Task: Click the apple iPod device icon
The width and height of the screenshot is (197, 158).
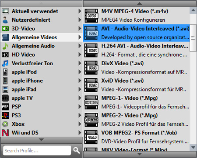Action: click(x=5, y=72)
